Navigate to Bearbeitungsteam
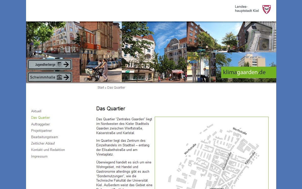The width and height of the screenshot is (302, 189). pos(44,137)
